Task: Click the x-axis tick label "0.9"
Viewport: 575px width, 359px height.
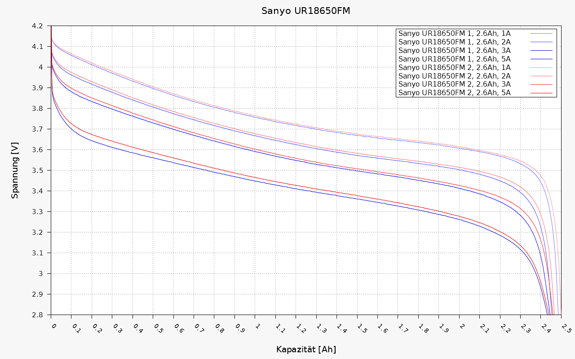Action: [x=239, y=328]
